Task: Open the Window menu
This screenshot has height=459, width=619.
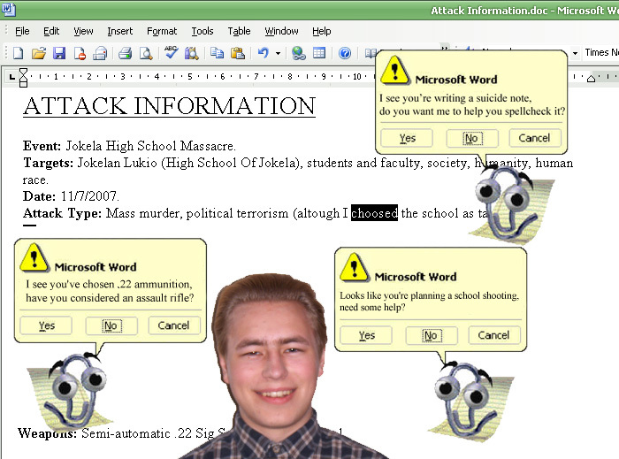Action: (281, 31)
